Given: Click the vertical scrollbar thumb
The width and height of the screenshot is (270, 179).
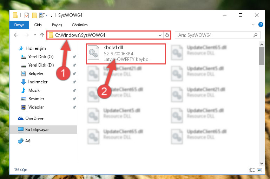Looking at the screenshot, I should coord(262,56).
